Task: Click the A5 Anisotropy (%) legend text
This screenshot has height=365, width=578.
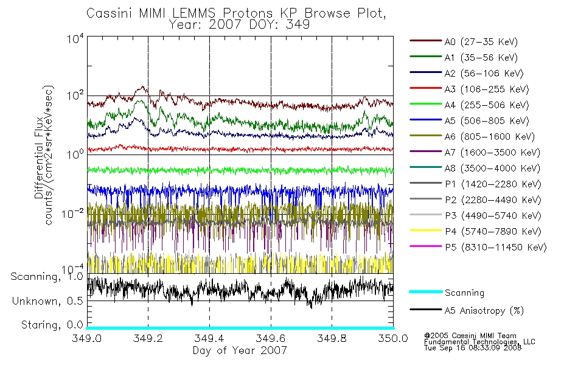Action: pyautogui.click(x=484, y=311)
